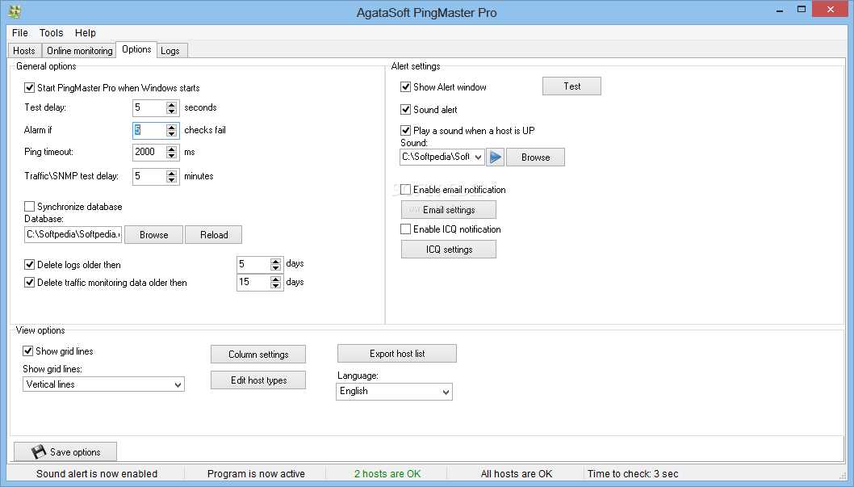
Task: Increase Traffic\SNMP test delay minutes
Action: [172, 173]
